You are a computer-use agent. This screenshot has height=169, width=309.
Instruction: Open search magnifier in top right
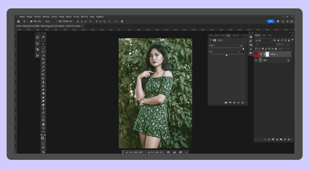283,21
